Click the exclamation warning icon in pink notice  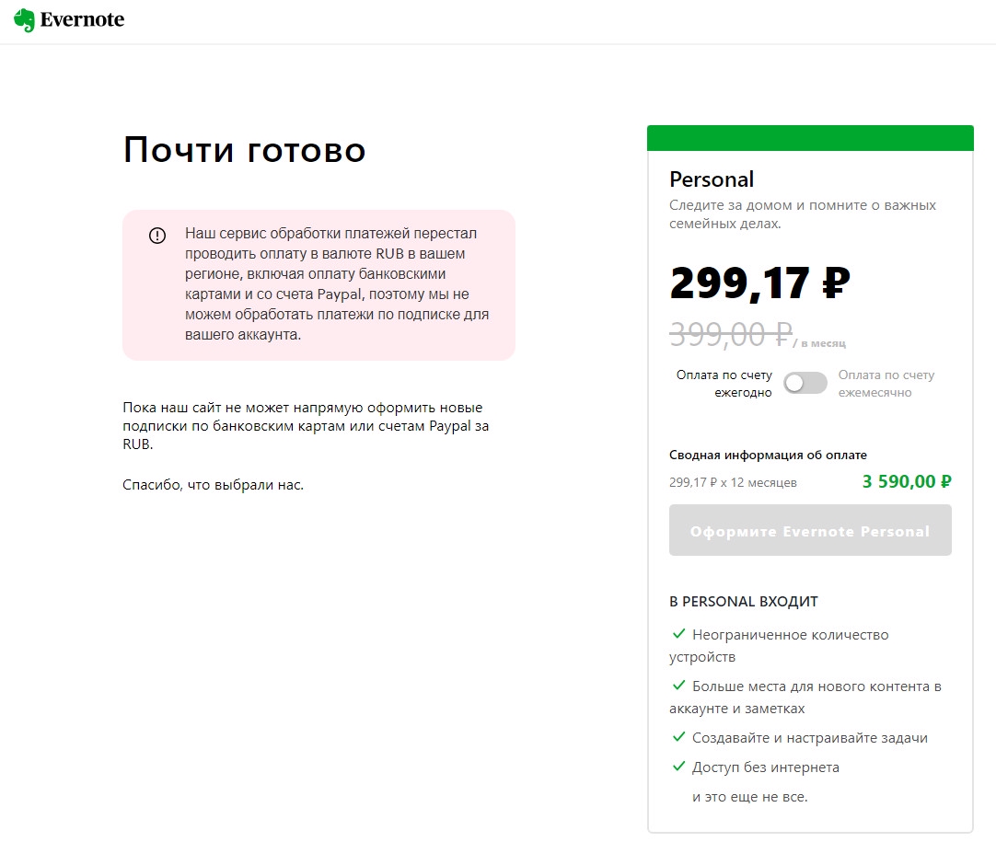pyautogui.click(x=157, y=236)
